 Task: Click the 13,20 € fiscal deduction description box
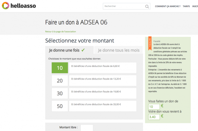coord(103,81)
